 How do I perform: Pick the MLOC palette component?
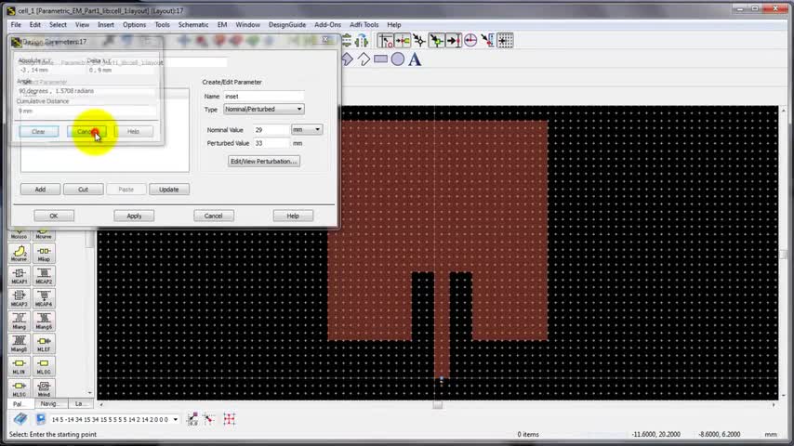(44, 366)
